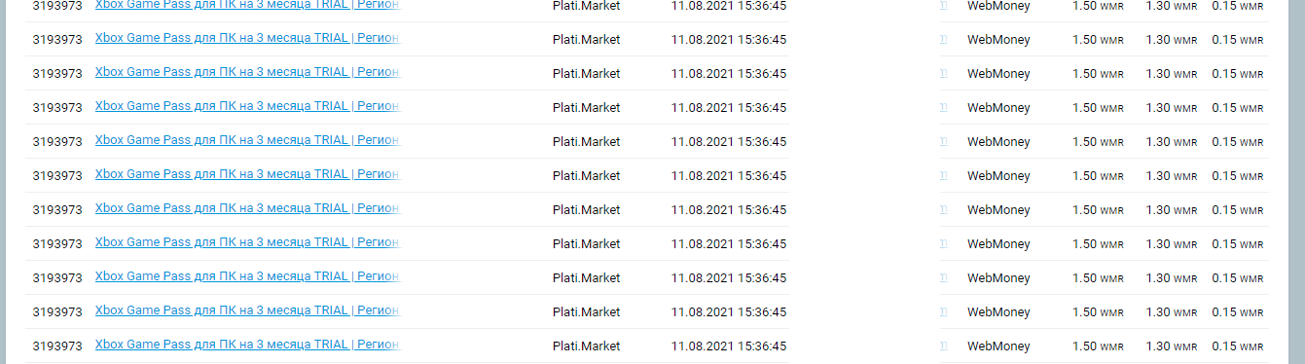Open the Xbox Game Pass link in bottom row

click(247, 346)
